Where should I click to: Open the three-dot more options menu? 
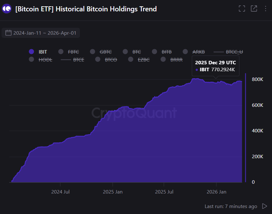coord(265,9)
